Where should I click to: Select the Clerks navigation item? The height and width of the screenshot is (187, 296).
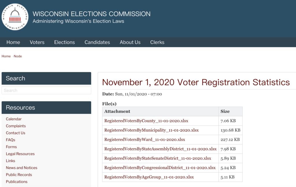coord(157,42)
